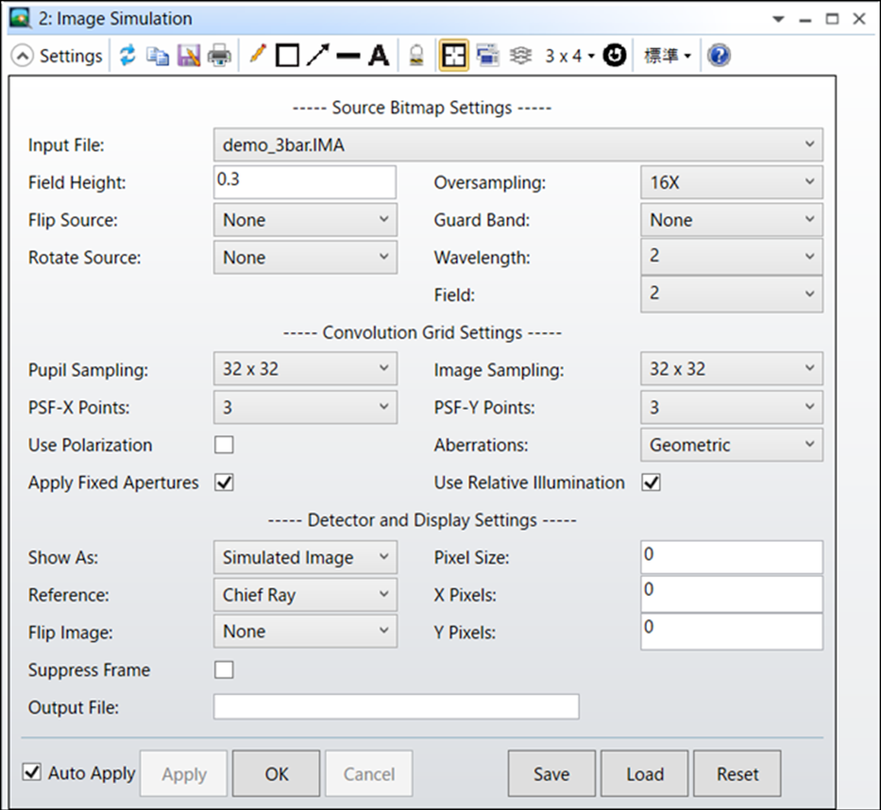
Task: Open the Aberrations Geometric dropdown
Action: pos(731,445)
